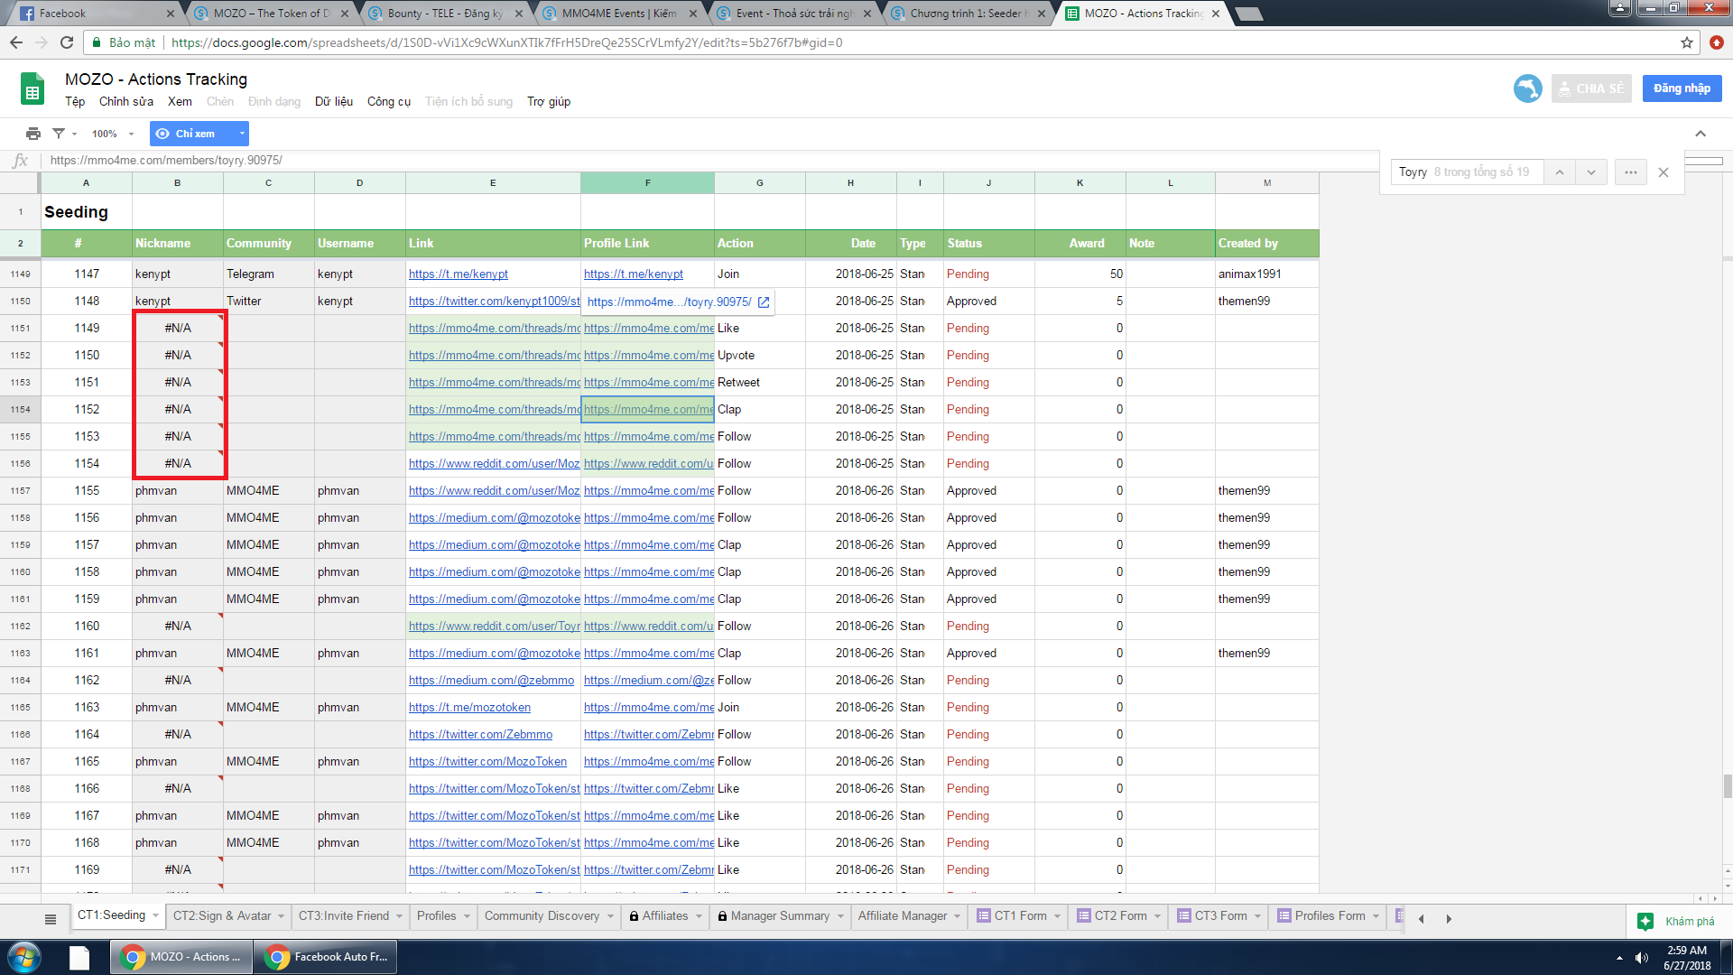Open the Windows Start button
This screenshot has height=975, width=1733.
pos(23,957)
